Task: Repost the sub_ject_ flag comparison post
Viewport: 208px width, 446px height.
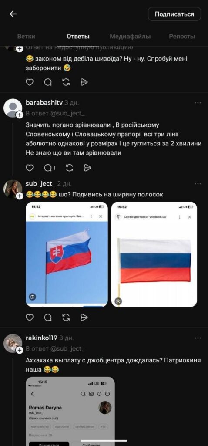Action: (66, 317)
